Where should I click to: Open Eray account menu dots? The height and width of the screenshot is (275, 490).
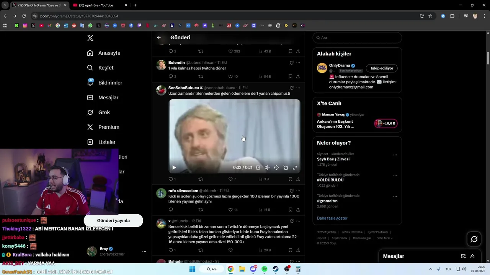[144, 251]
